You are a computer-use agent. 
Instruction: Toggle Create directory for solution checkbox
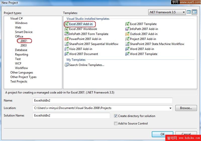pyautogui.click(x=116, y=116)
